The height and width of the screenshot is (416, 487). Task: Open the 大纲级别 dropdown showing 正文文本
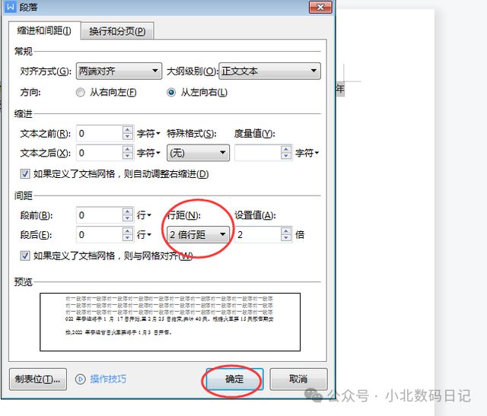269,71
